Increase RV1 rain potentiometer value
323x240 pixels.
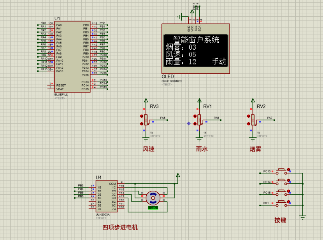tap(195, 116)
